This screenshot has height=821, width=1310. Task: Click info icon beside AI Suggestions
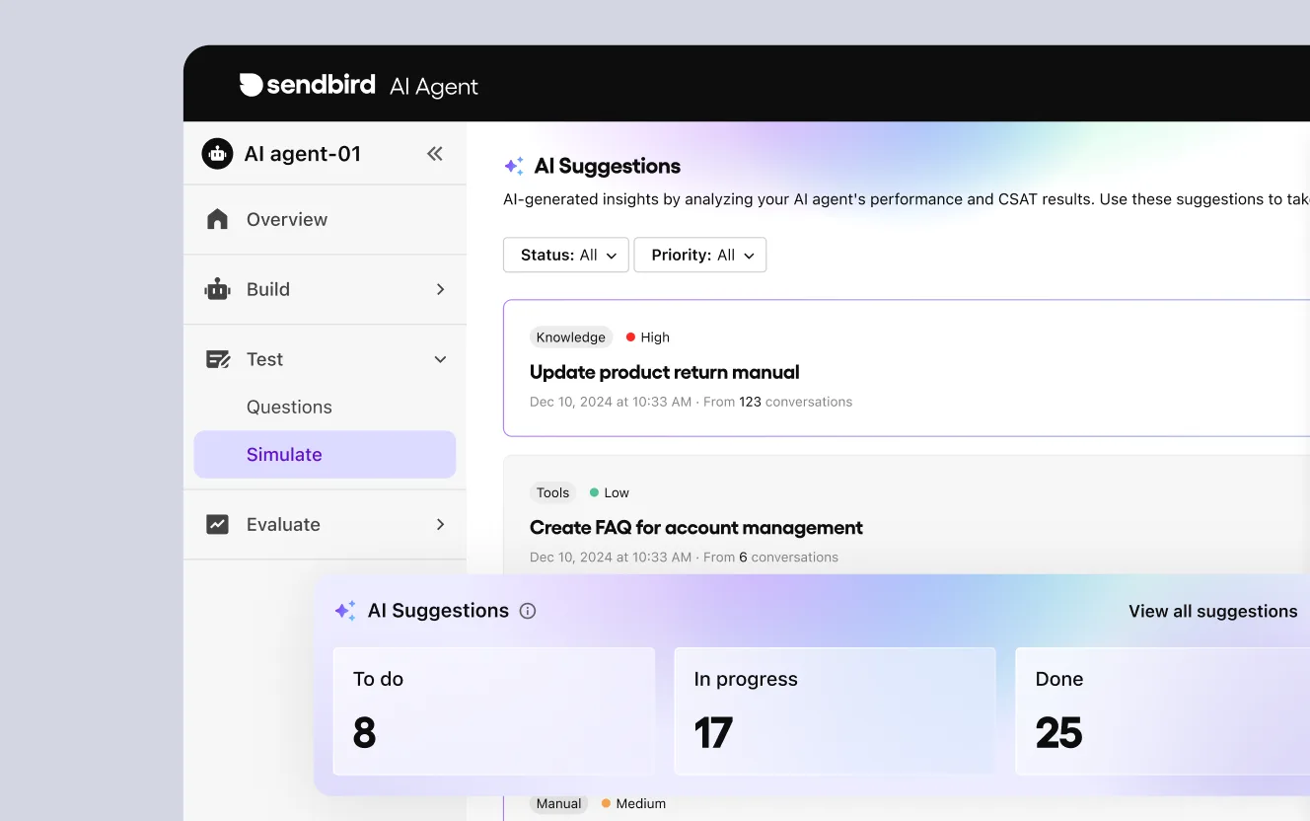[x=528, y=611]
